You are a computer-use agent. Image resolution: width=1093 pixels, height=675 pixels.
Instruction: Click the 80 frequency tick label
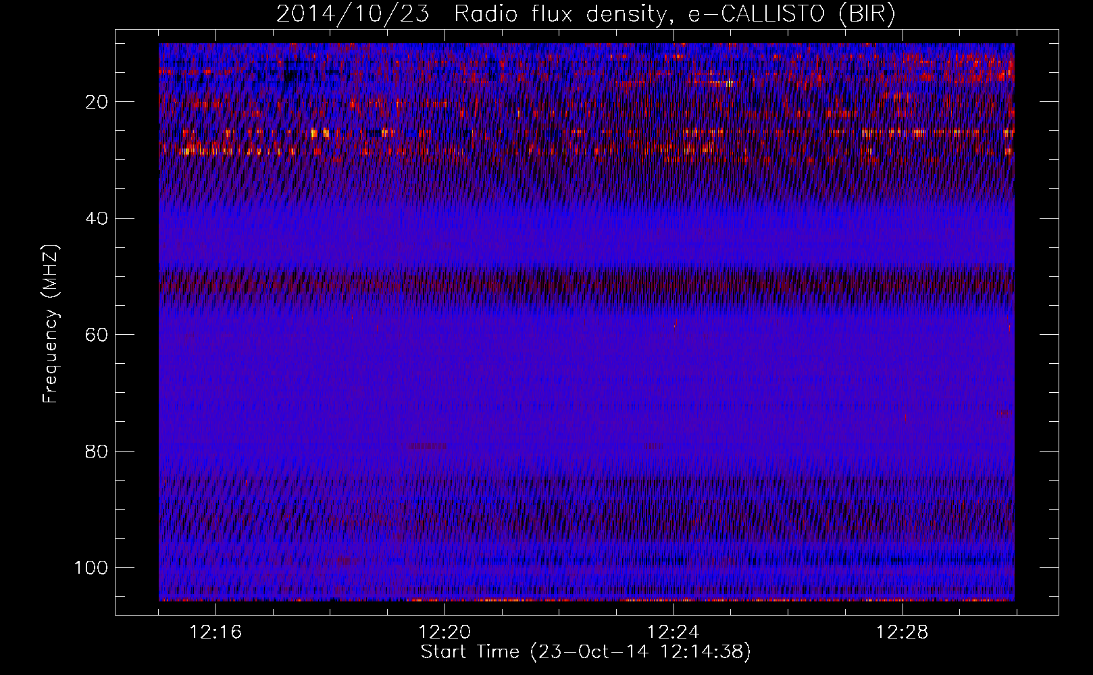coord(97,451)
